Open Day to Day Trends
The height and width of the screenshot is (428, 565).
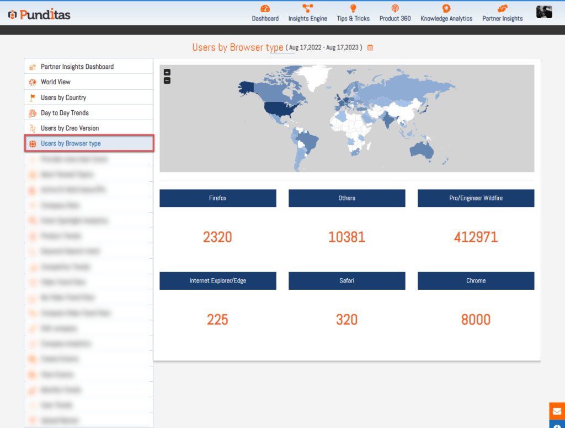tap(65, 113)
